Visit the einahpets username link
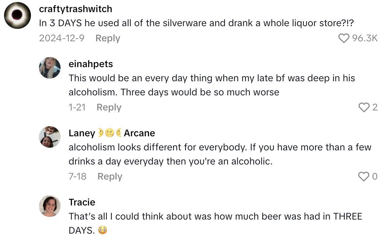This screenshot has width=392, height=239. [x=91, y=64]
